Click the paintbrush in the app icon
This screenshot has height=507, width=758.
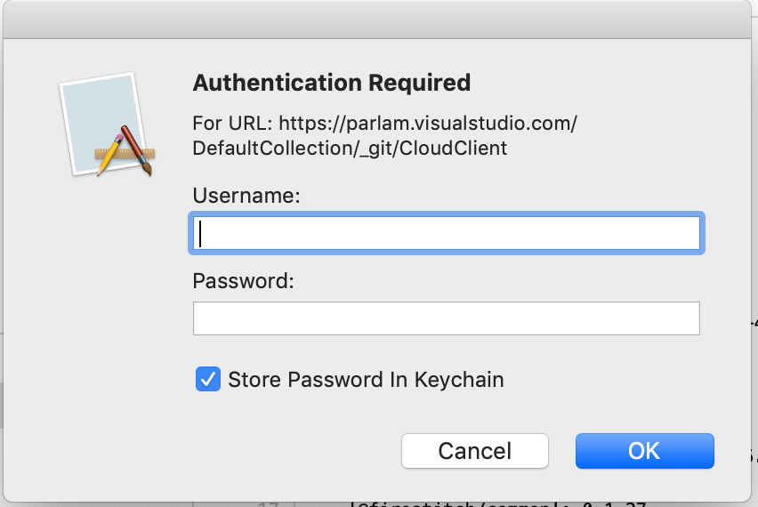137,149
